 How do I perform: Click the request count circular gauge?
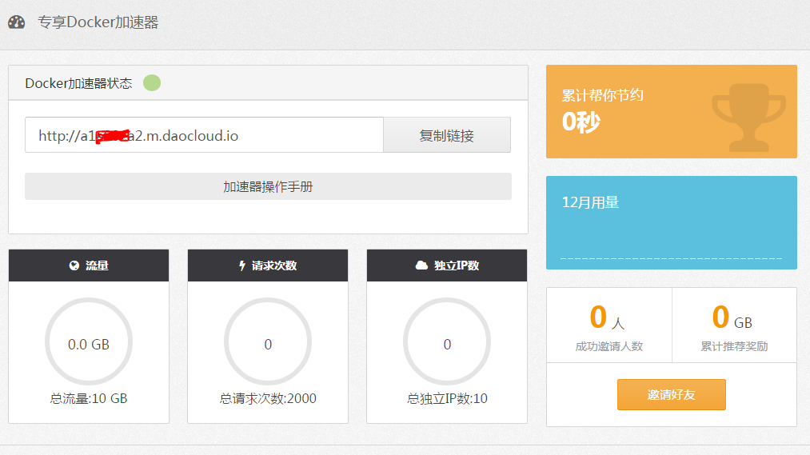[x=268, y=345]
